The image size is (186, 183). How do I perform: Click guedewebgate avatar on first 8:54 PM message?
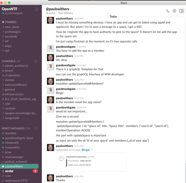click(x=50, y=48)
